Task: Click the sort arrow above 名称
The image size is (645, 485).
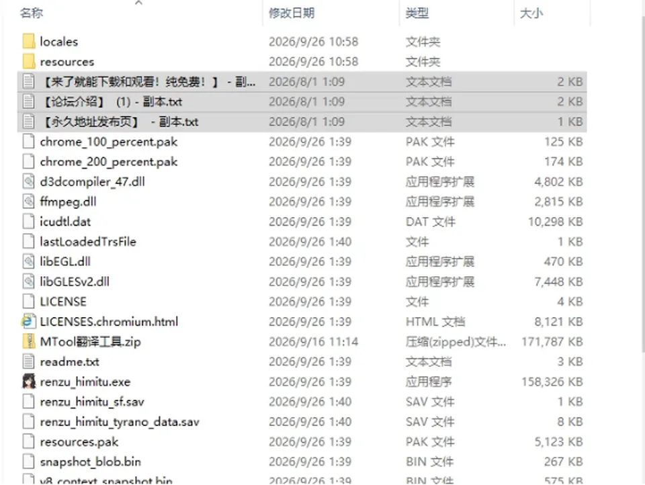Action: pyautogui.click(x=138, y=3)
